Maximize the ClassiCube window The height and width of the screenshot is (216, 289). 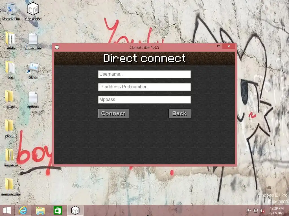click(x=219, y=46)
